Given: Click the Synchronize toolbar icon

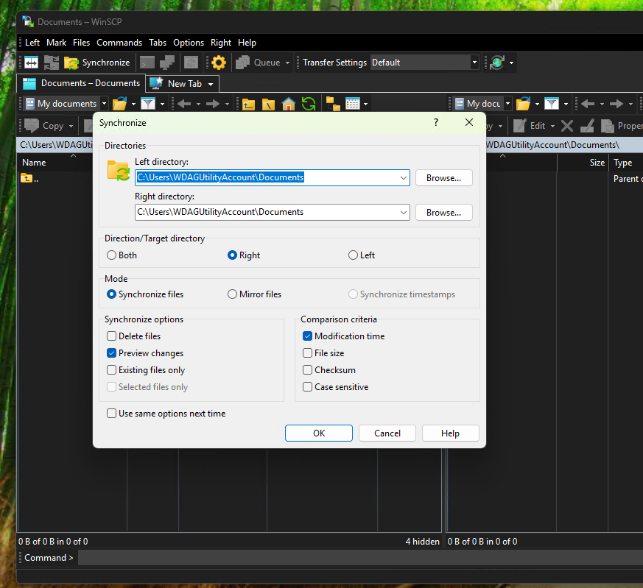Looking at the screenshot, I should [96, 63].
